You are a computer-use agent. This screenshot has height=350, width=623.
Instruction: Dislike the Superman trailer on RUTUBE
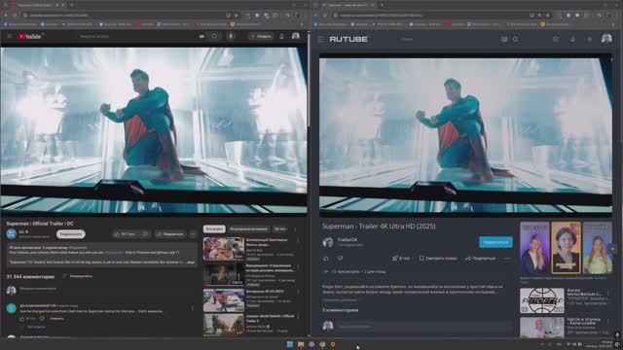click(340, 259)
